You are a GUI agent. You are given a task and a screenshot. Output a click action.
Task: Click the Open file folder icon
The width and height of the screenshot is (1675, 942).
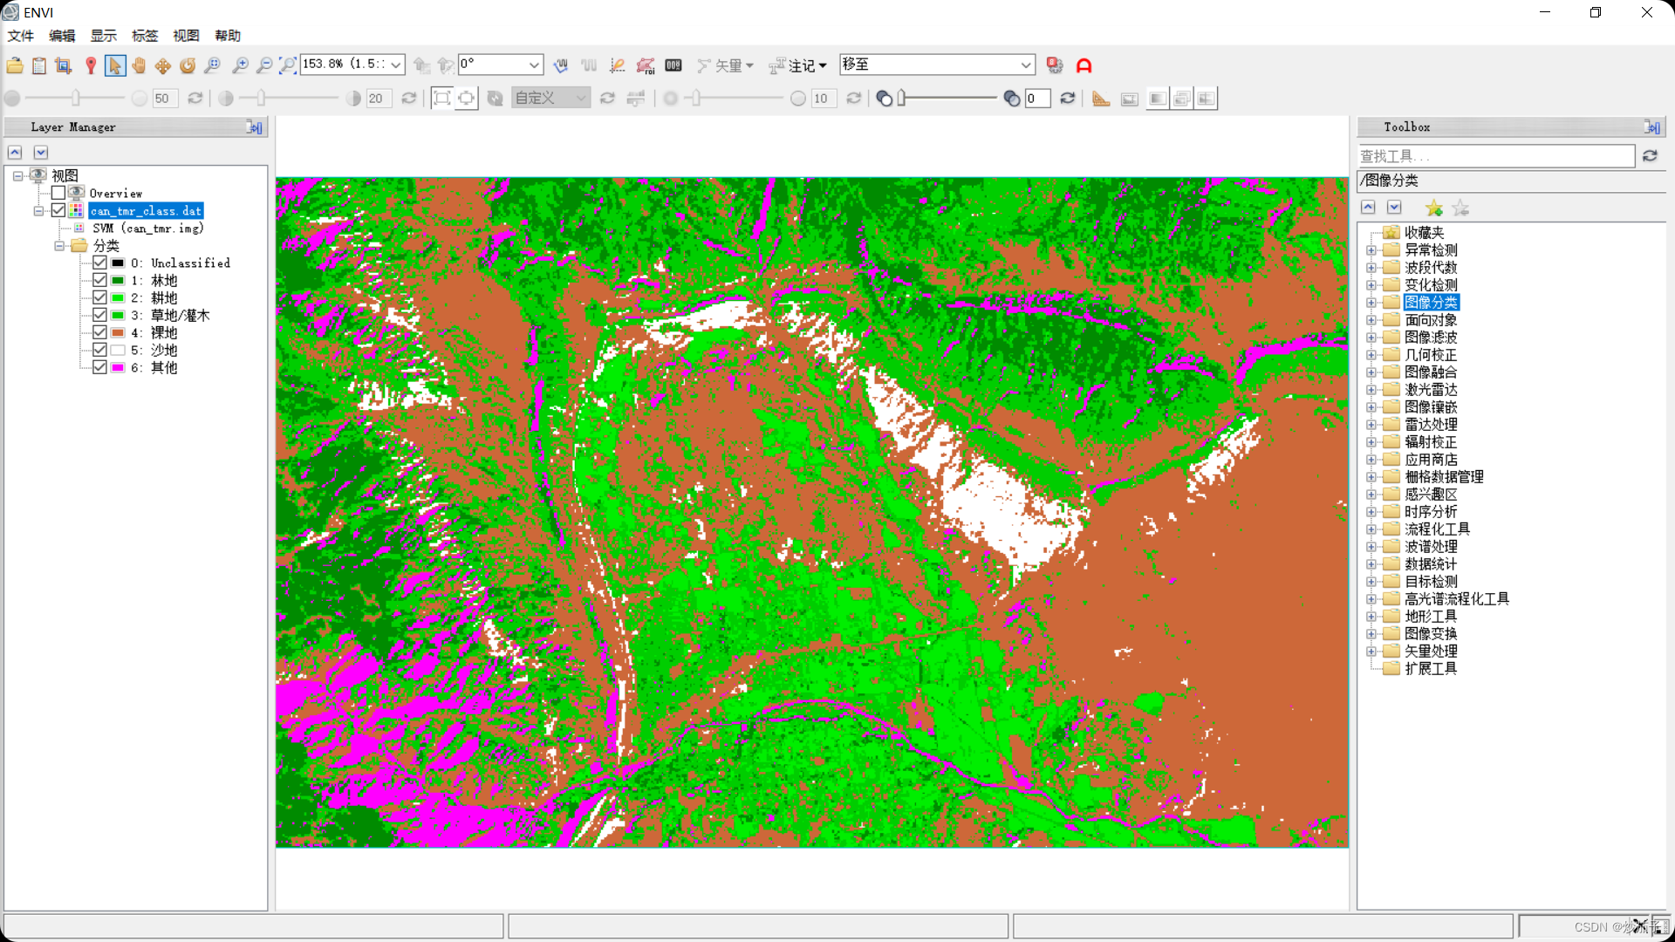tap(15, 65)
